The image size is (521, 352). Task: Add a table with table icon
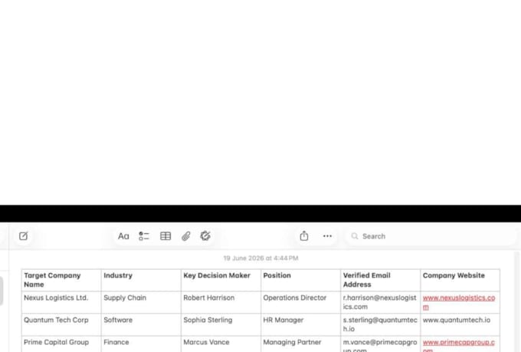[165, 236]
